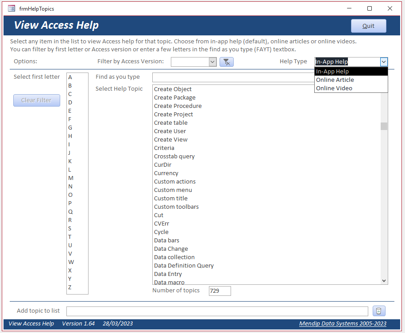Click the Find as you type textbox
Image resolution: width=405 pixels, height=333 pixels.
[x=233, y=77]
